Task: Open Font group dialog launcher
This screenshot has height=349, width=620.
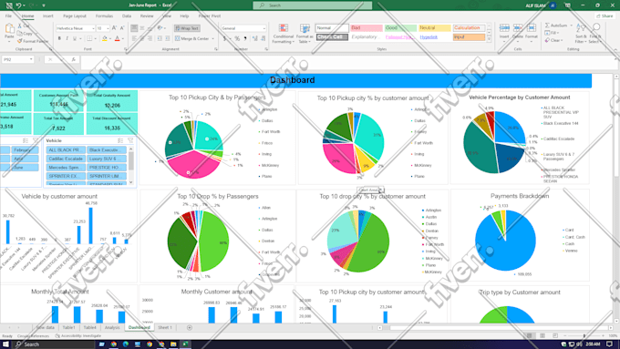Action: click(x=126, y=49)
